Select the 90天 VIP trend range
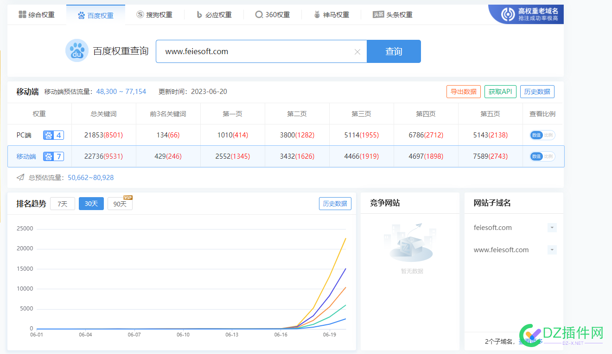Screen dimensions: 612x354 120,204
